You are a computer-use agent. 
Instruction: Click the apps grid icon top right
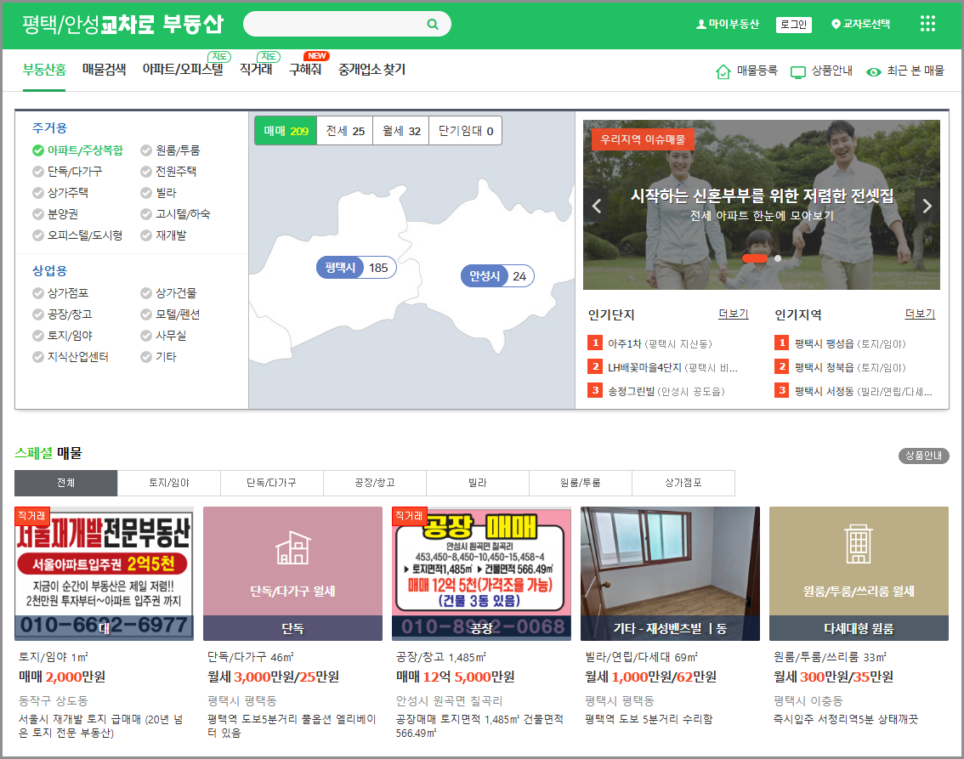pyautogui.click(x=927, y=23)
